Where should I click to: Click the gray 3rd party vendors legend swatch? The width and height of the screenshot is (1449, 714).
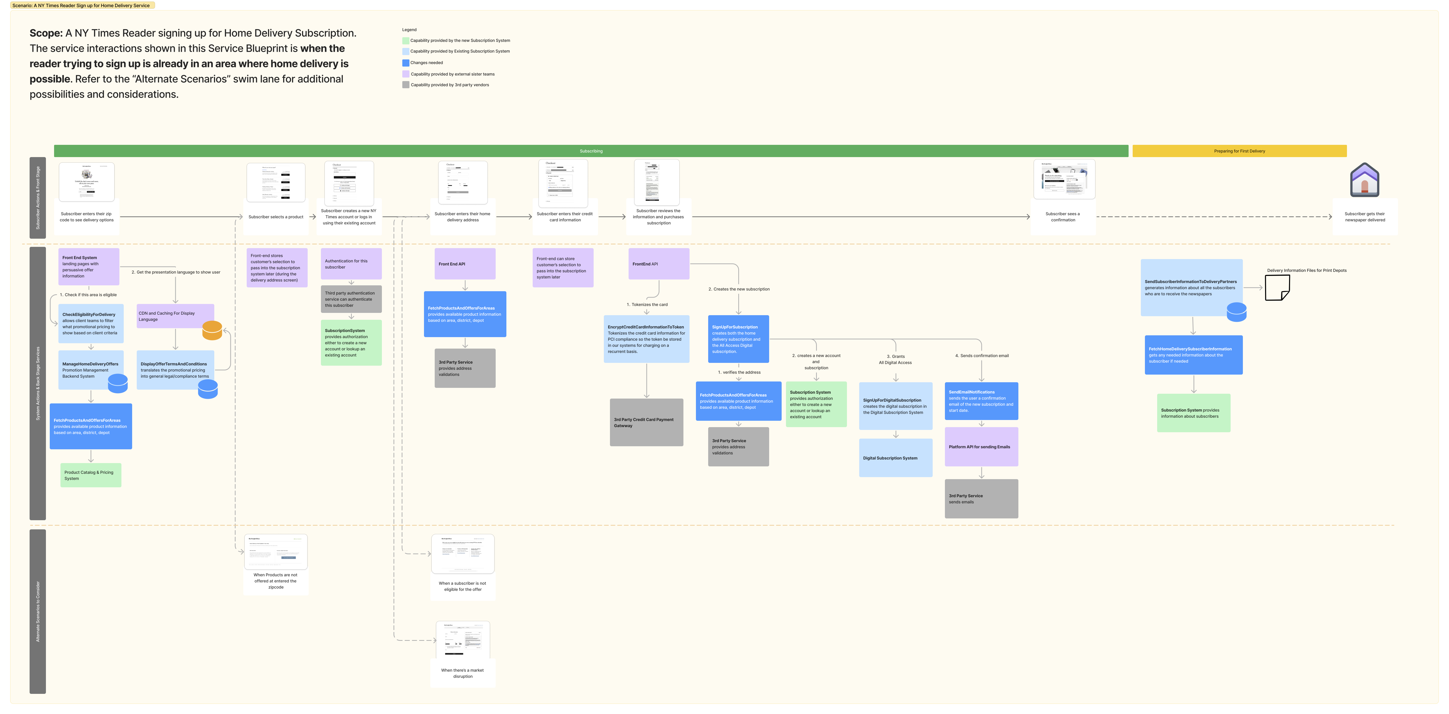click(406, 85)
